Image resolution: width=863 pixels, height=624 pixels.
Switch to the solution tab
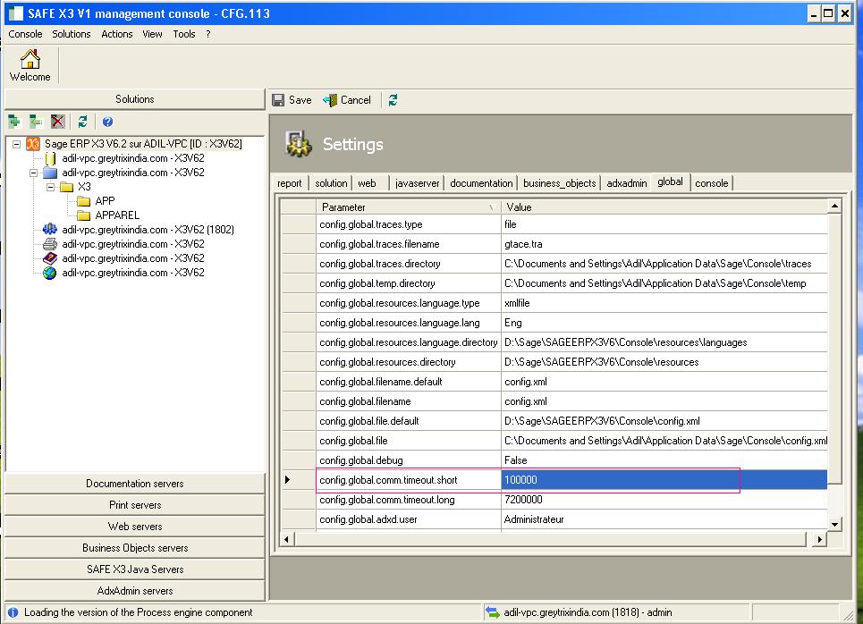[x=331, y=183]
